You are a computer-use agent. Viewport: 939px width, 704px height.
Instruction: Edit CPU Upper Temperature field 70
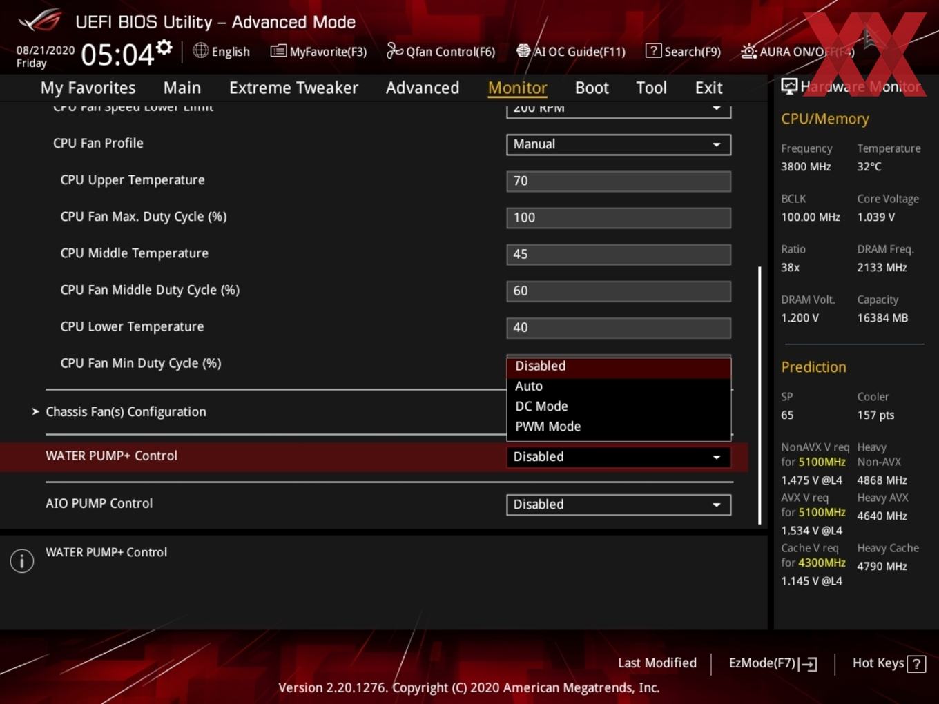[619, 181]
